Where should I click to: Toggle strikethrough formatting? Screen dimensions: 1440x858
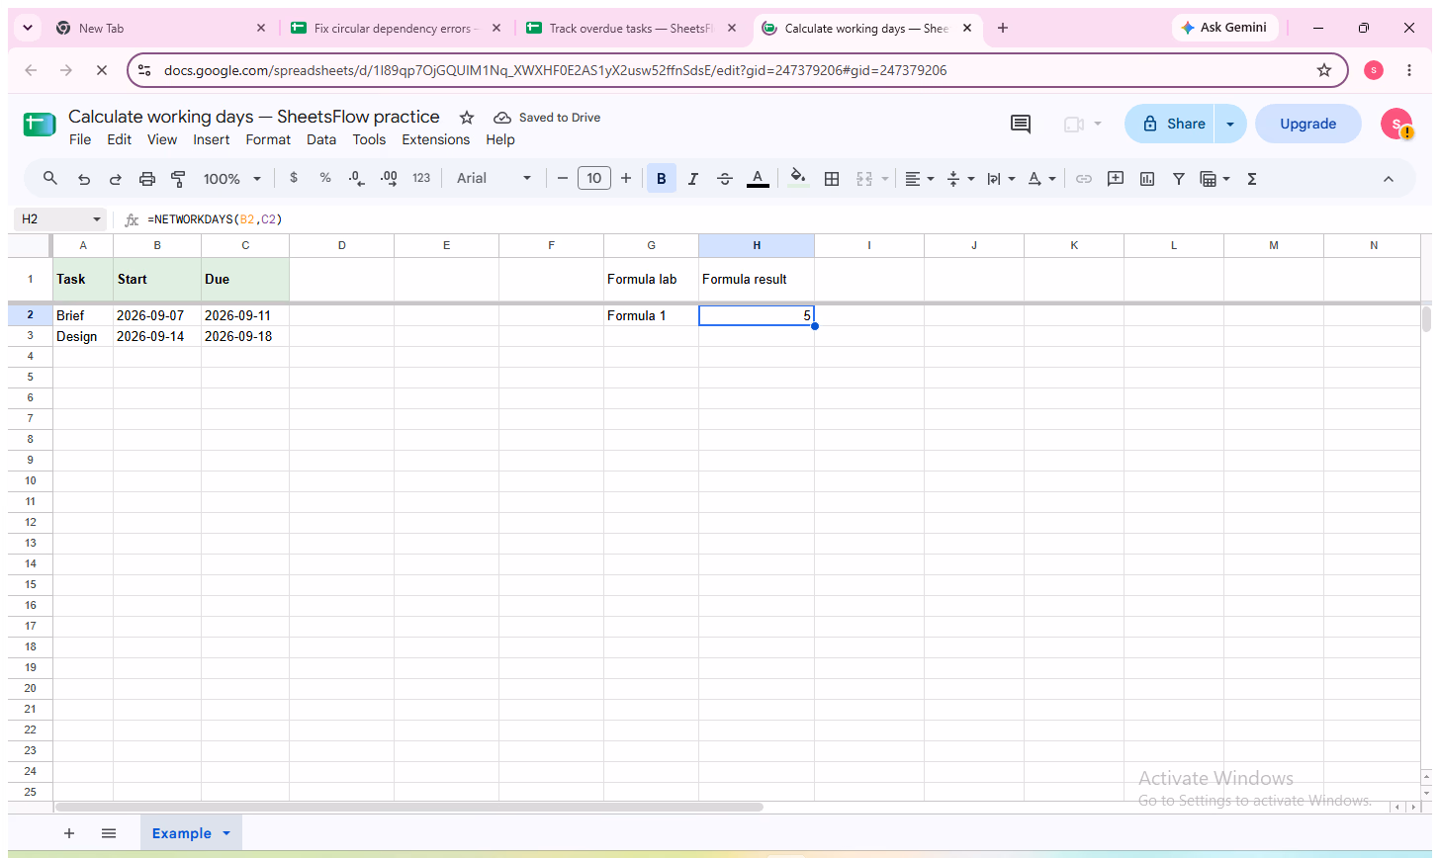tap(725, 179)
